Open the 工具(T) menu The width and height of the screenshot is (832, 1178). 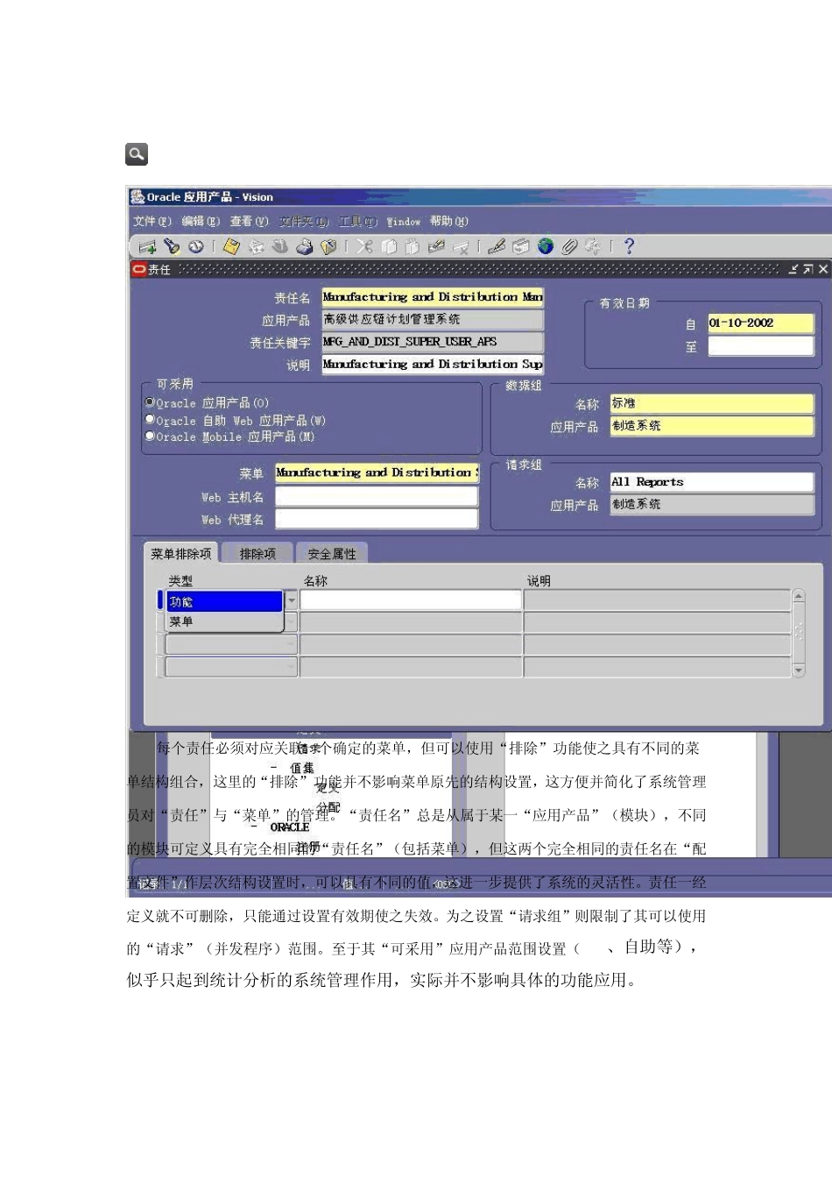[x=357, y=222]
